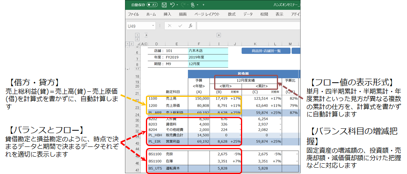Switch to the 挿入 tab

(x=168, y=14)
